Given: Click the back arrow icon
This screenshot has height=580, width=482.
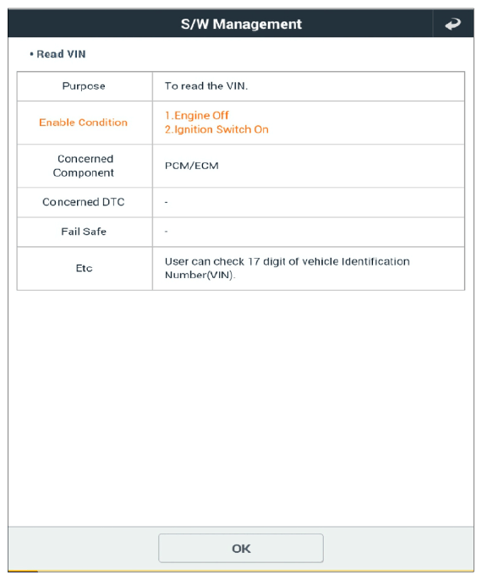Looking at the screenshot, I should 452,25.
